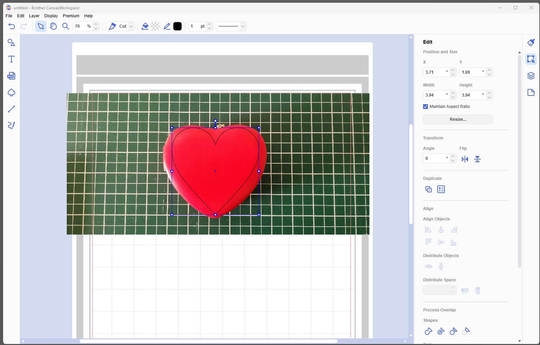
Task: Click the Undo arrow icon
Action: (11, 26)
